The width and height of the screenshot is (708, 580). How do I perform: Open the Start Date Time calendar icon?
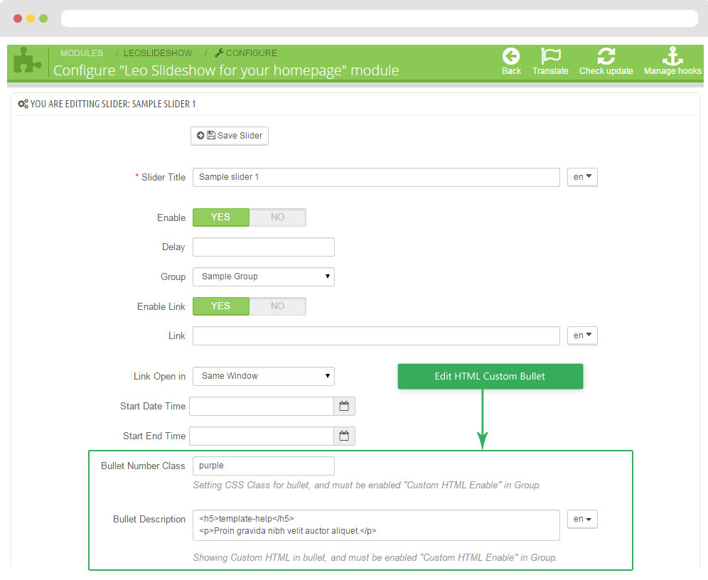[x=344, y=407]
